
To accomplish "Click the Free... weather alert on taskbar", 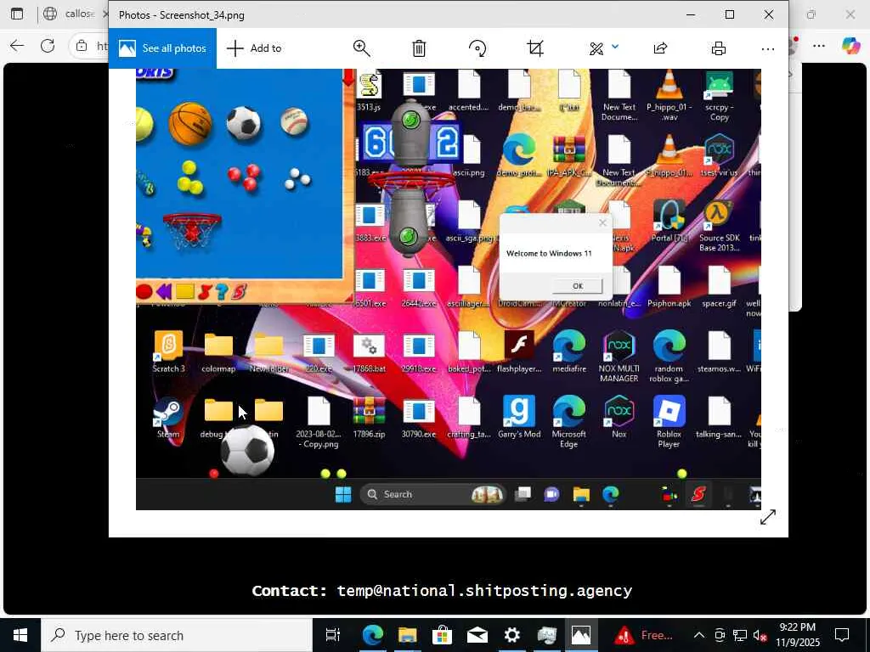I will coord(644,635).
